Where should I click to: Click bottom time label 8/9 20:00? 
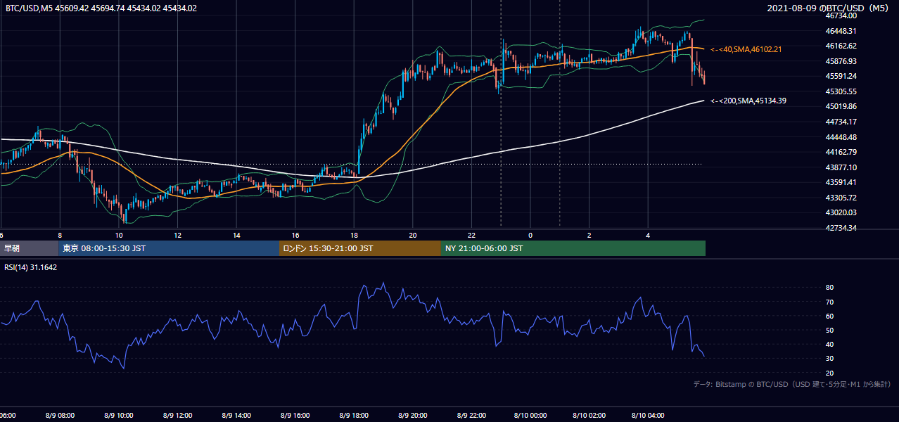tap(413, 416)
